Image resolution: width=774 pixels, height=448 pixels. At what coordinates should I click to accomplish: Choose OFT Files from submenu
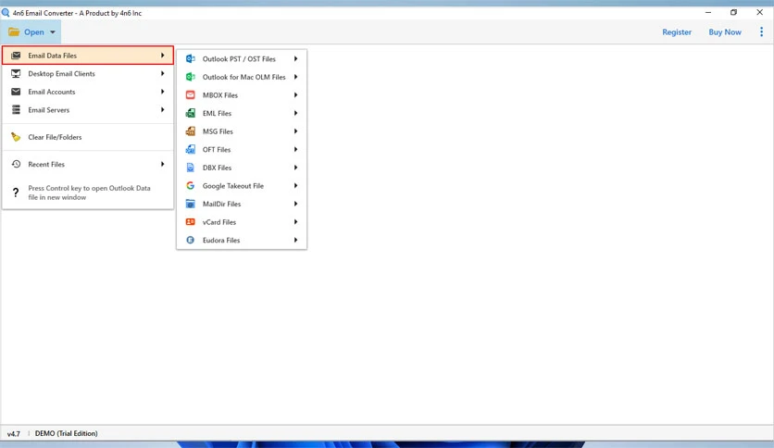(x=242, y=150)
